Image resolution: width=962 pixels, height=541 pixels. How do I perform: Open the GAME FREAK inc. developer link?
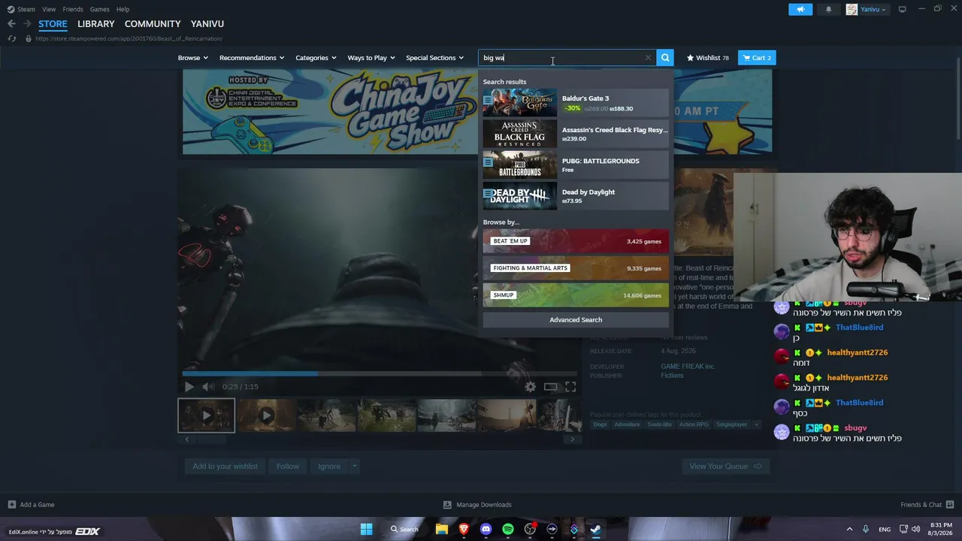[x=688, y=367]
